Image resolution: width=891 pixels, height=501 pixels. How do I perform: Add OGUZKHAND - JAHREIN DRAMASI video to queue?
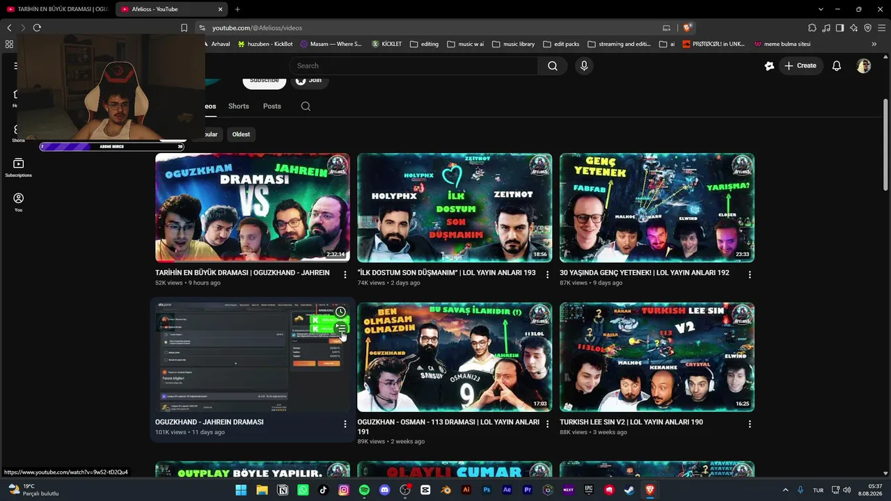point(340,328)
